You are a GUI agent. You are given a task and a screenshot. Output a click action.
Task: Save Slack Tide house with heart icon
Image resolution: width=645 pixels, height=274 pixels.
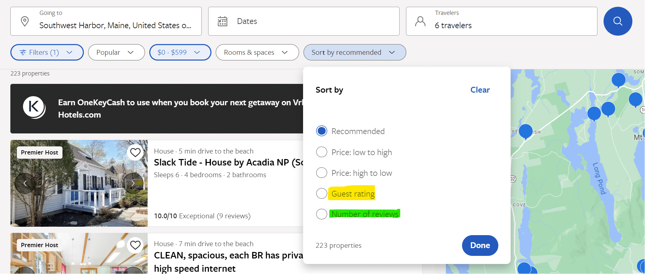coord(135,152)
